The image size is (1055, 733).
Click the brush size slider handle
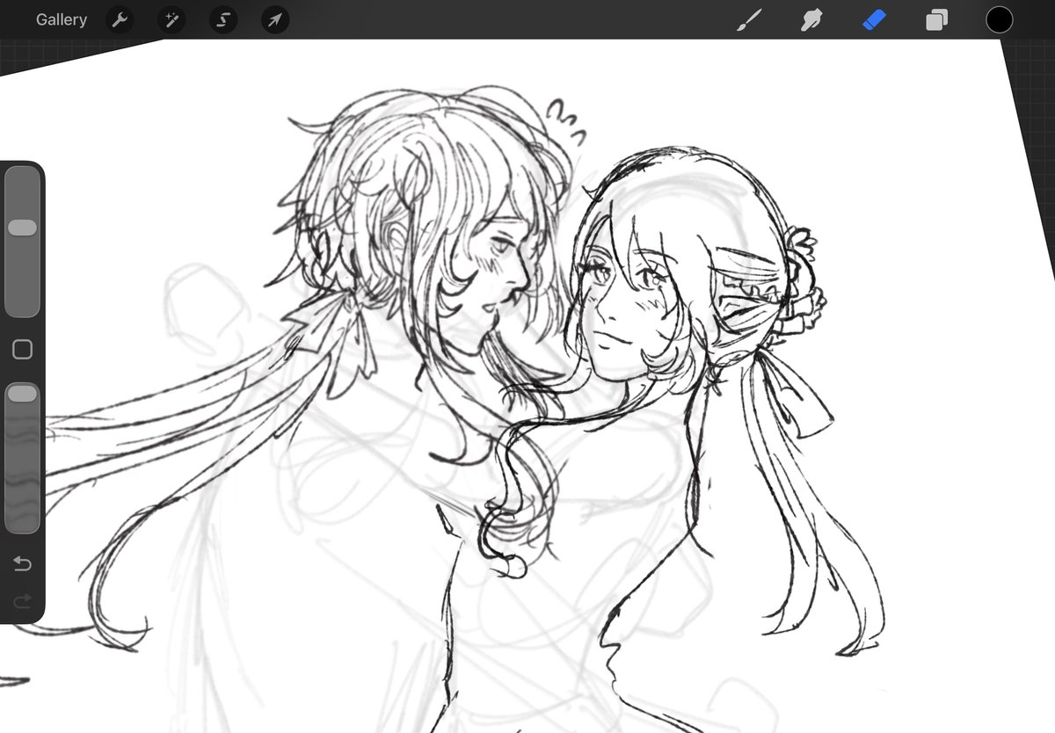click(x=22, y=228)
